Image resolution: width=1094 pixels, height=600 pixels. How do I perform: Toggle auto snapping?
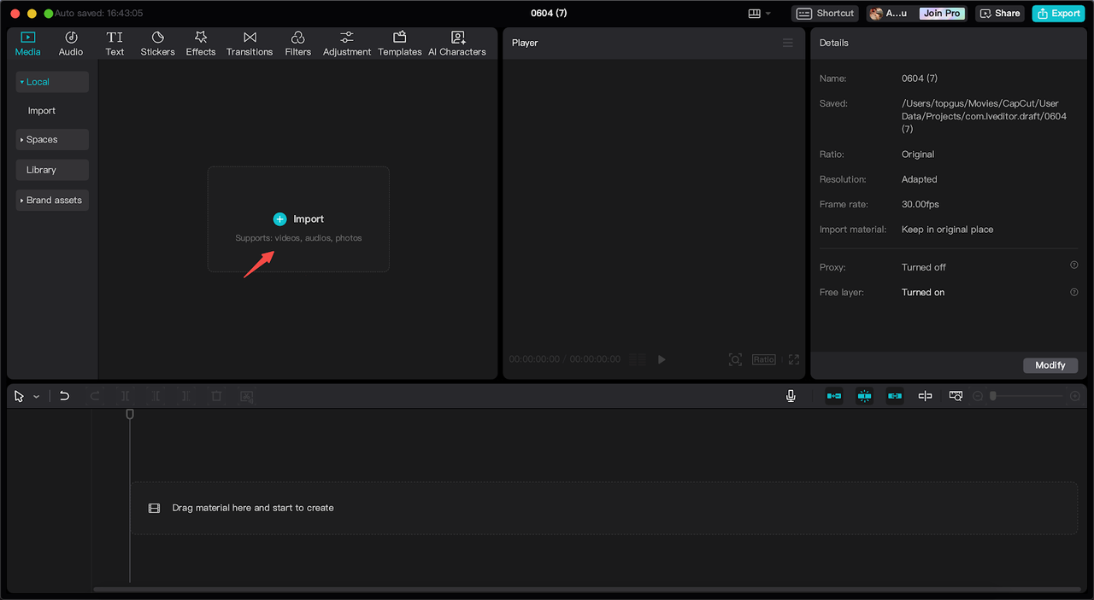click(x=865, y=396)
